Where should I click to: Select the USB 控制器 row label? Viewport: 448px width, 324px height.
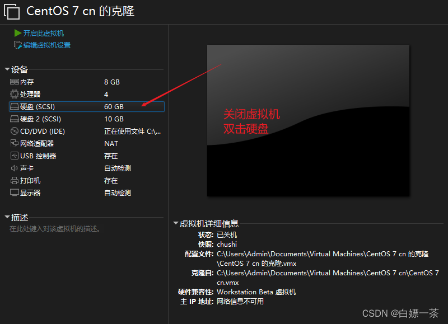(x=38, y=156)
